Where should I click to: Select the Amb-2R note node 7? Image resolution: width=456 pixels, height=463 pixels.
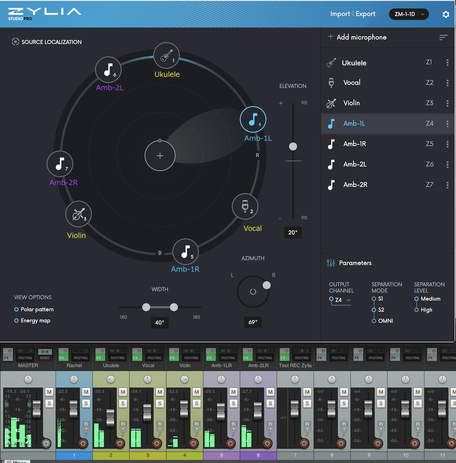point(59,164)
